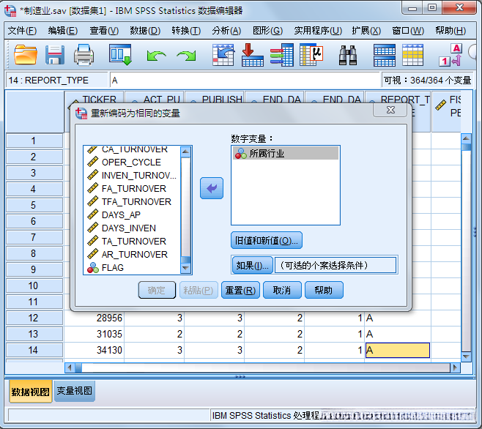Select the FLAG variable in the list

(113, 268)
